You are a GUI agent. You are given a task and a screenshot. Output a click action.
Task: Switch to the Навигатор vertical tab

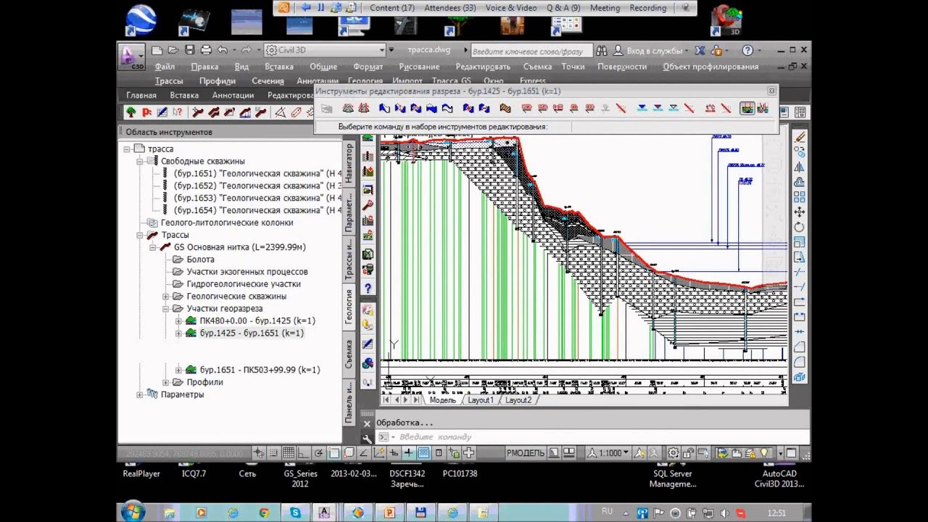tap(349, 163)
